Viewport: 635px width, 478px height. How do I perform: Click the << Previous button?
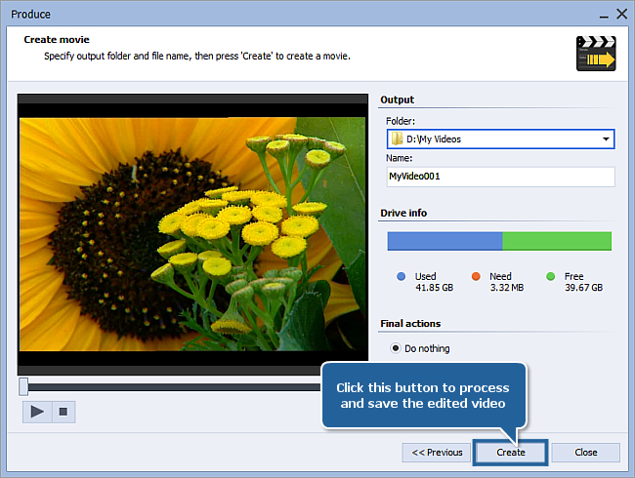[437, 452]
